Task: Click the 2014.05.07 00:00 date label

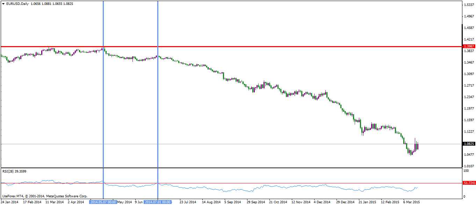Action: click(103, 202)
